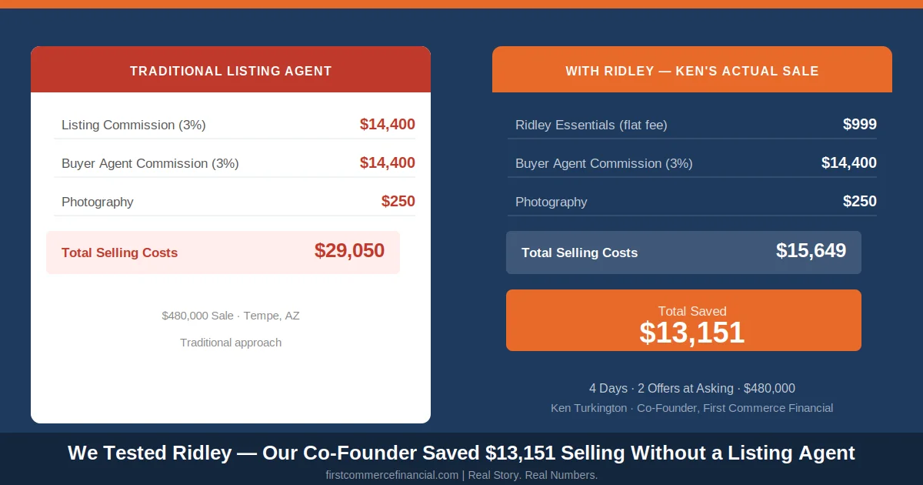
Task: Select the Ridley Essentials (flat fee) label
Action: [x=591, y=125]
